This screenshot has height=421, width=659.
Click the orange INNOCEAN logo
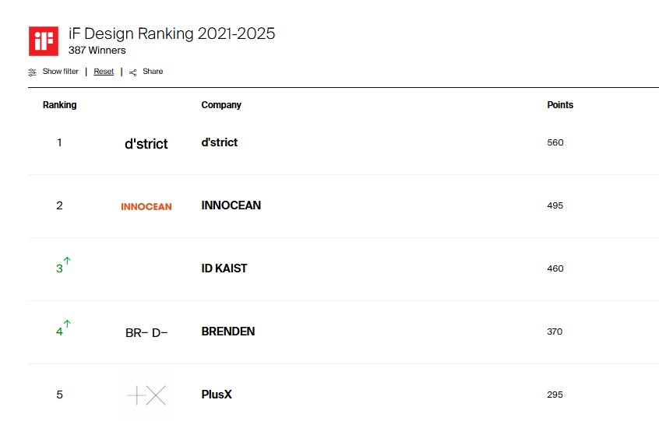coord(146,206)
